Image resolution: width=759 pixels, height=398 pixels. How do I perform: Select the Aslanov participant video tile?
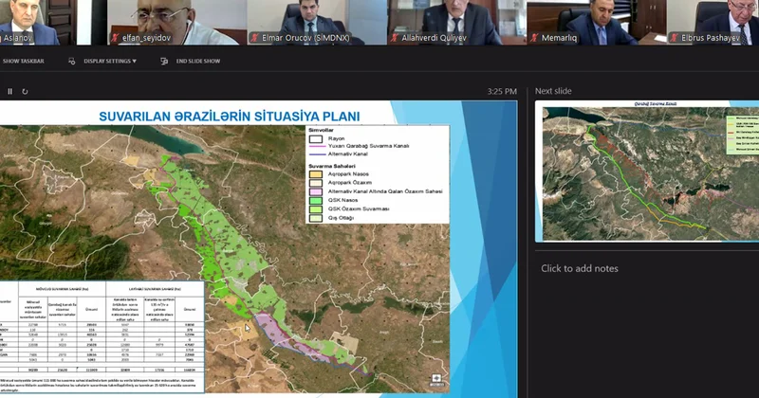click(x=30, y=21)
